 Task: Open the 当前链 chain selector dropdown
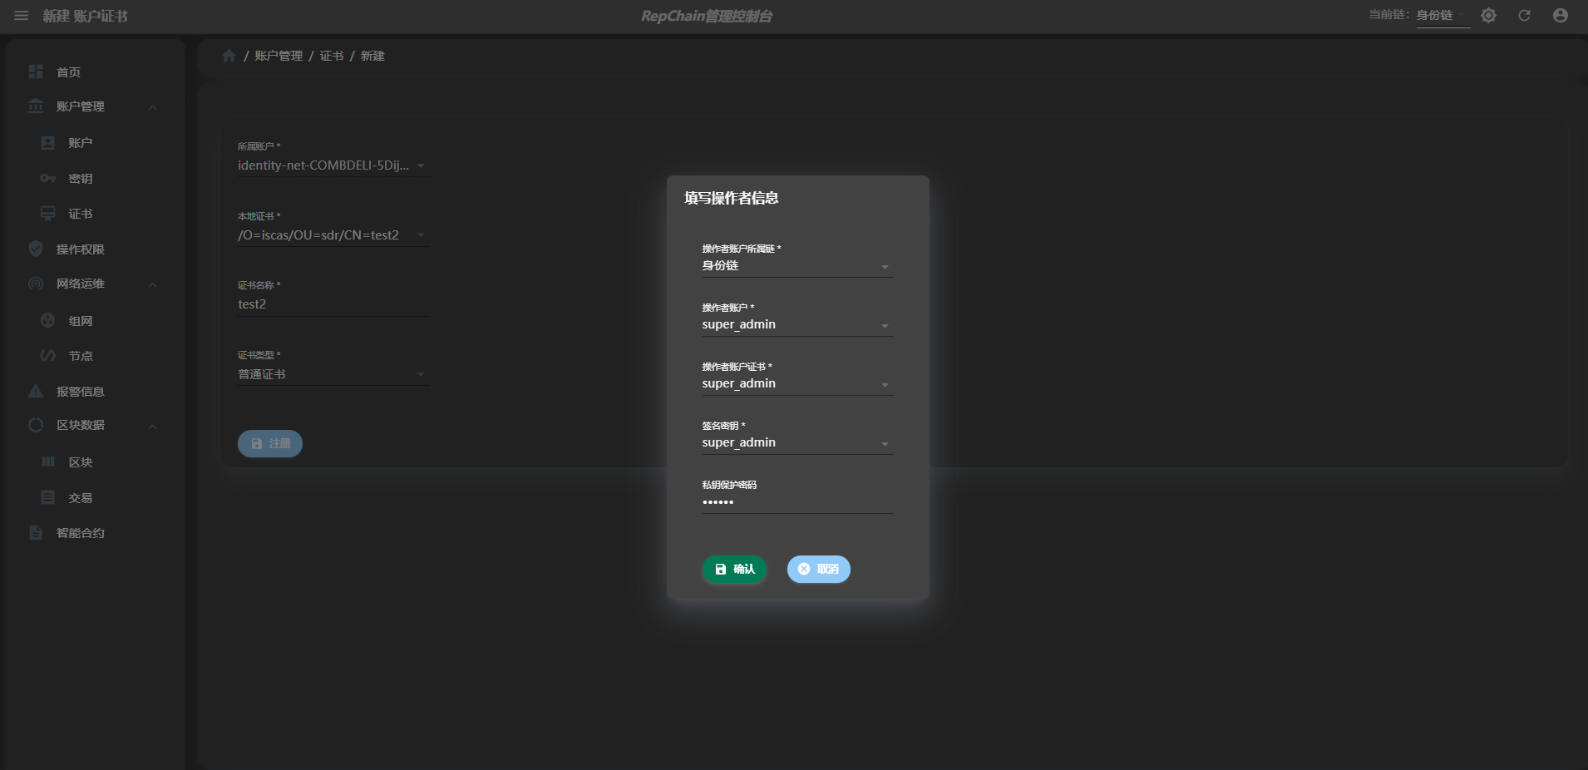click(1443, 16)
